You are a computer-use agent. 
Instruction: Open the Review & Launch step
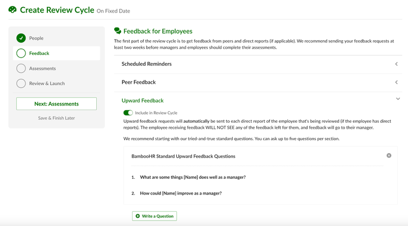[47, 83]
